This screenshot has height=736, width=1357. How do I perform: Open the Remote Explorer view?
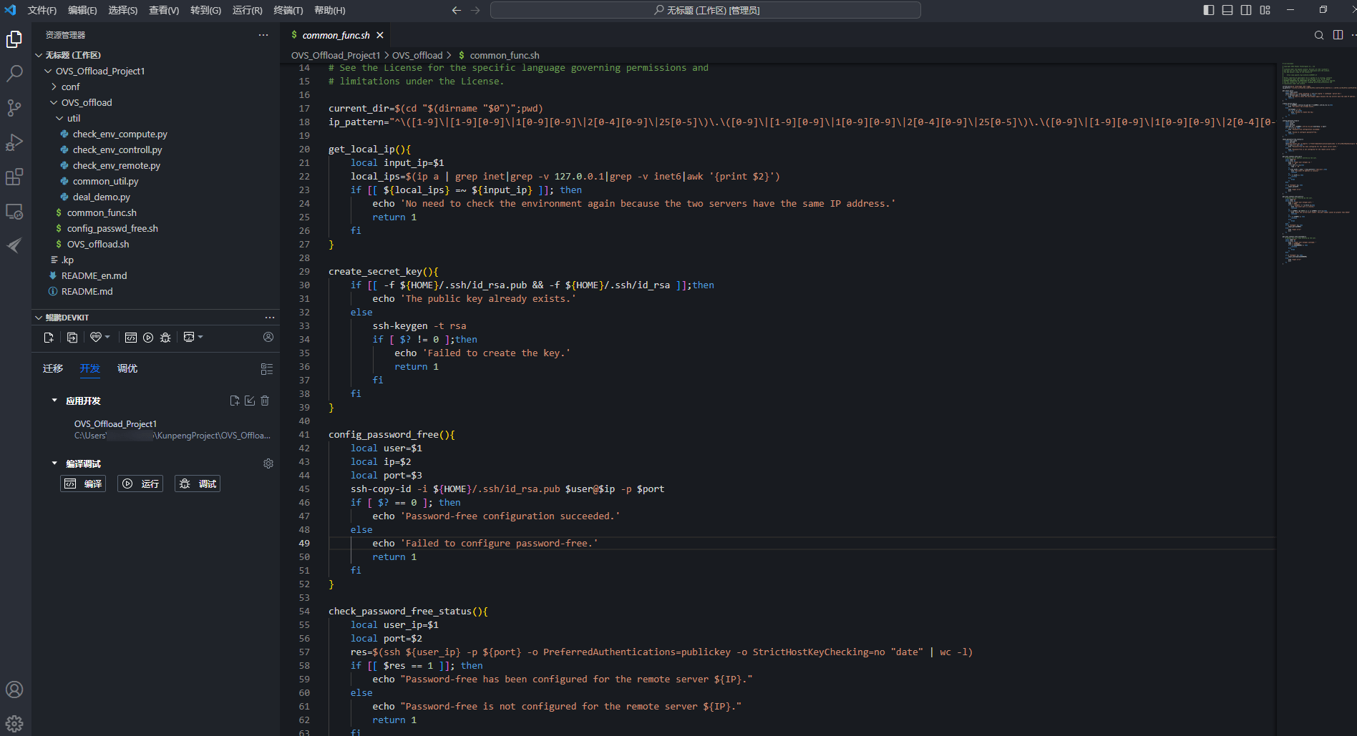(x=14, y=211)
